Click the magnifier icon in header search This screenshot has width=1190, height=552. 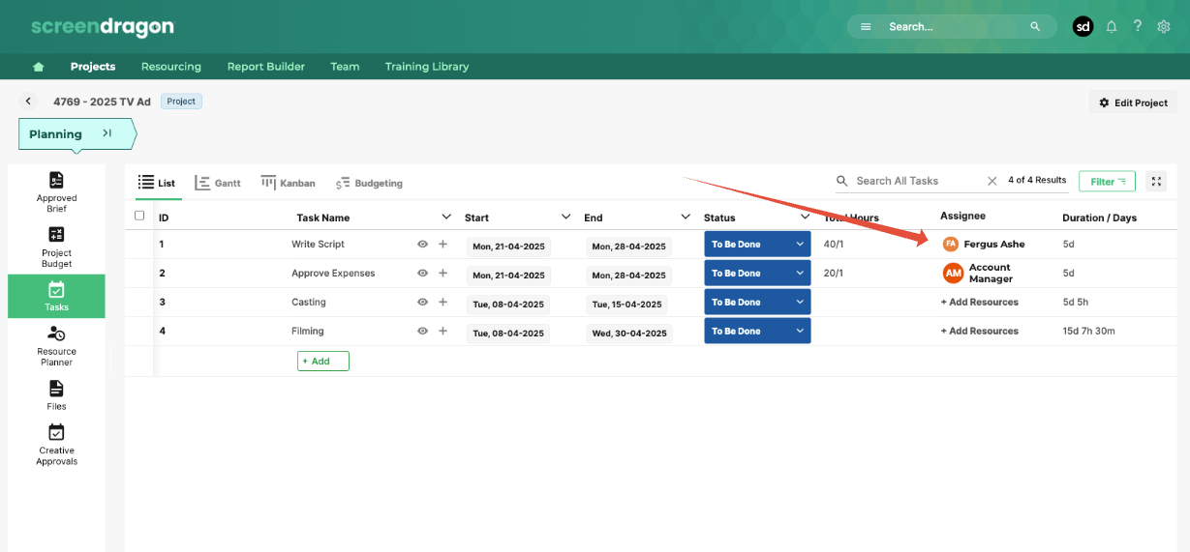(x=1035, y=27)
